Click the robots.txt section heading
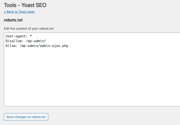 click(13, 20)
